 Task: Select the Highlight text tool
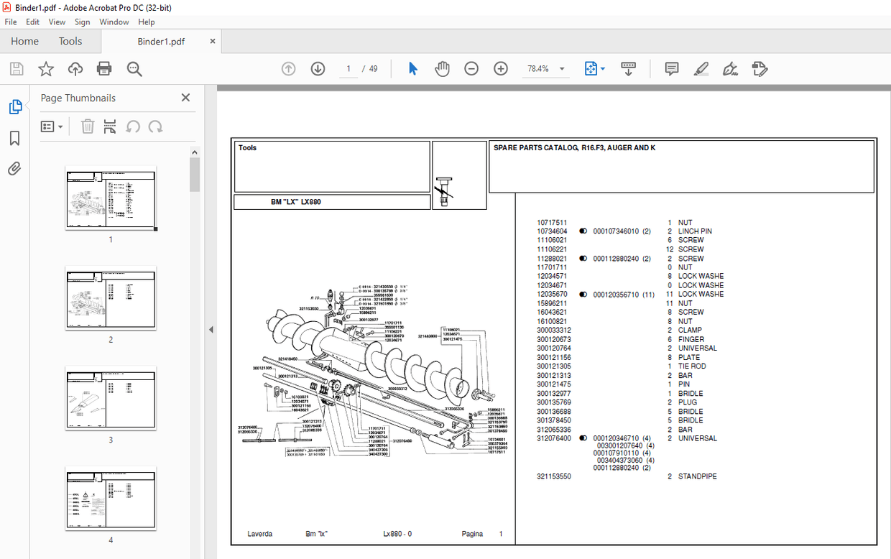[701, 68]
